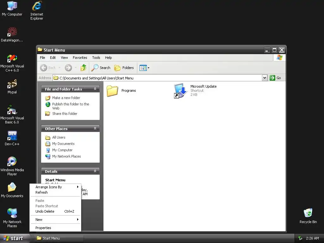Screen dimensions: 324x243
Task: Click the start button
Action: (14, 238)
